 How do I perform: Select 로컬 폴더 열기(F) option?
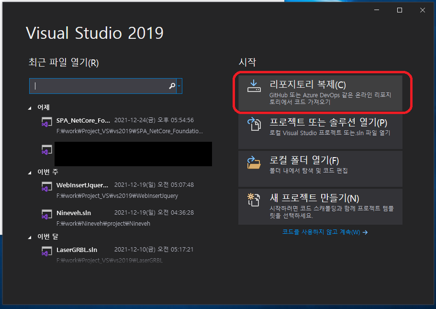[x=320, y=169]
